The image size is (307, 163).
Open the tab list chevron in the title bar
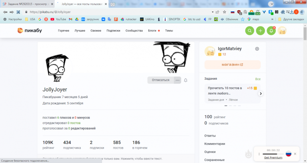271,4
